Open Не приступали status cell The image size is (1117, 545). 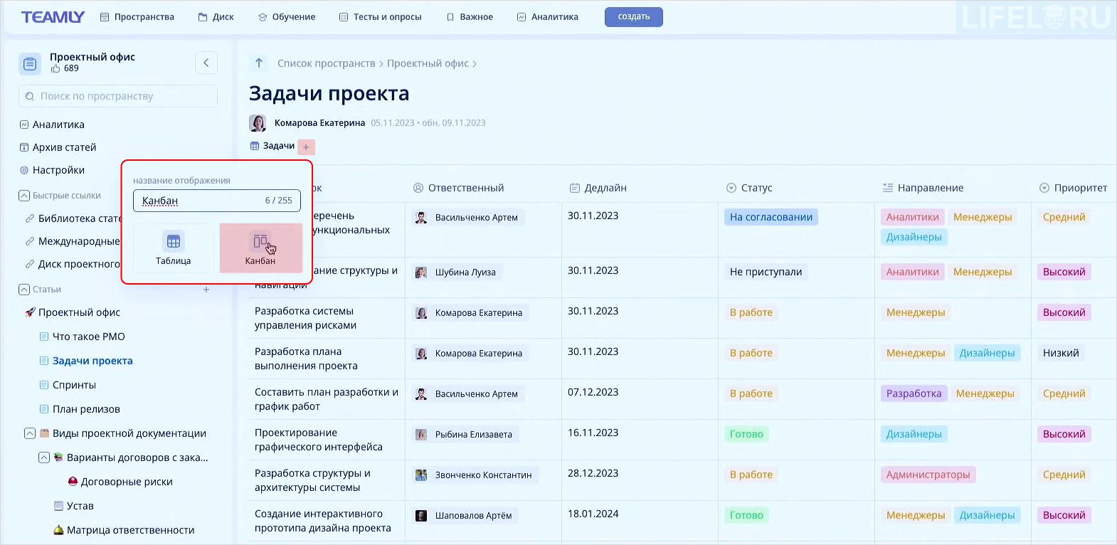(x=766, y=272)
